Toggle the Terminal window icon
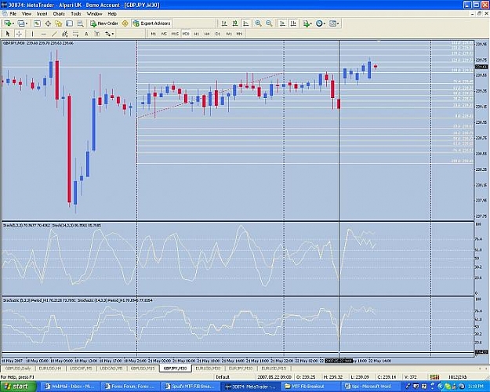490x392 pixels. 69,24
